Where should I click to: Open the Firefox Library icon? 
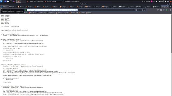click(158, 10)
